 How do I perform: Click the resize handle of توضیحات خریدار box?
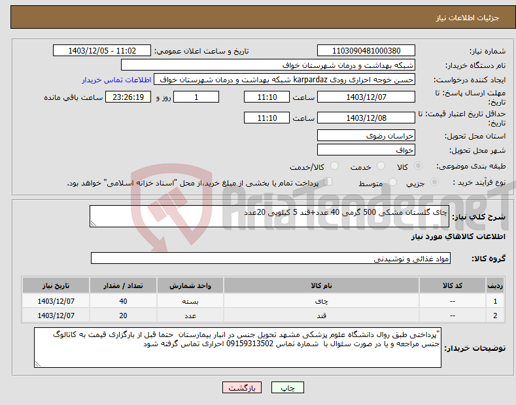(38, 364)
